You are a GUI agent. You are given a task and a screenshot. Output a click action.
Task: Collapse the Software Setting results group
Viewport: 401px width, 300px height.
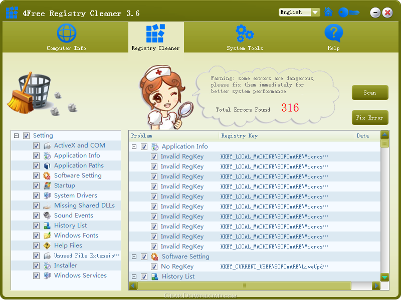(x=134, y=256)
